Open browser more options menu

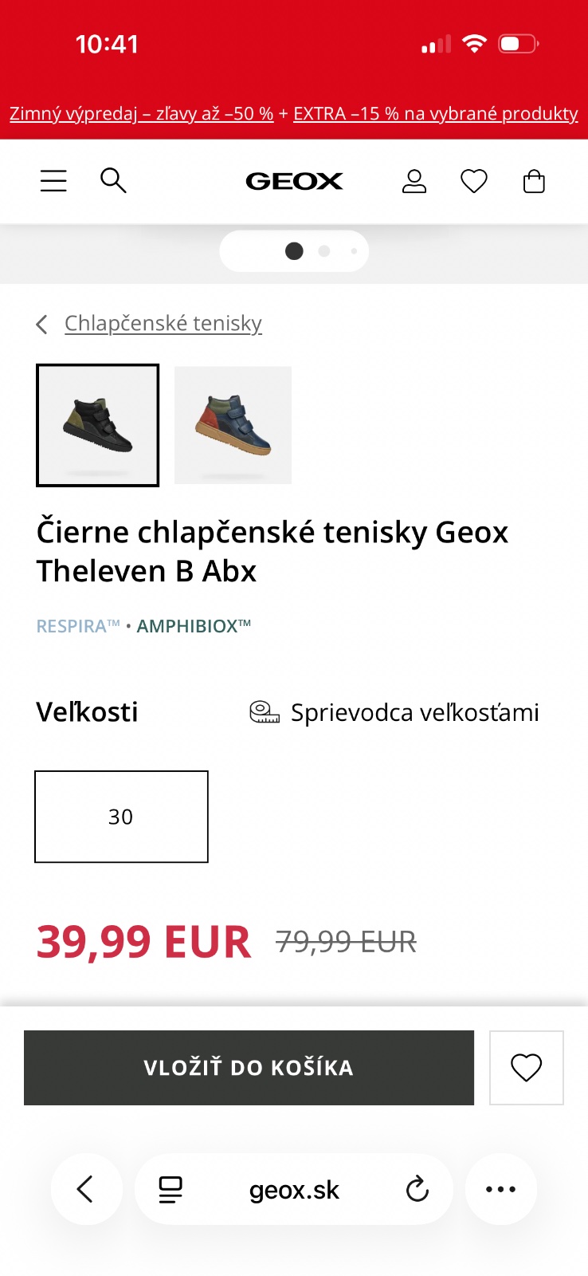pyautogui.click(x=500, y=1189)
